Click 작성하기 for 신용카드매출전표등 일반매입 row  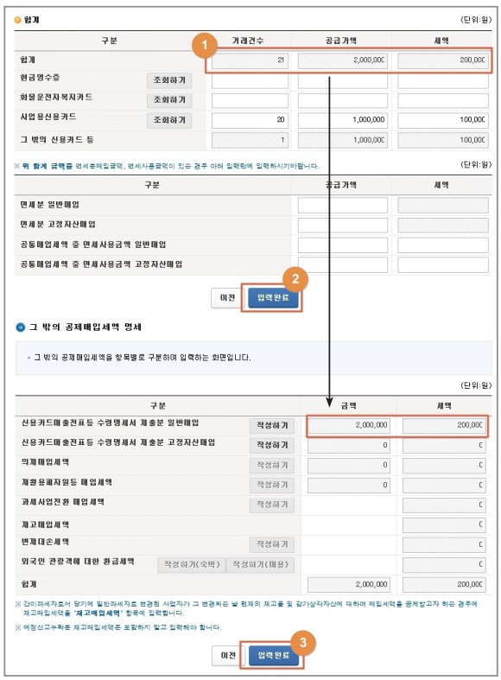click(x=272, y=425)
